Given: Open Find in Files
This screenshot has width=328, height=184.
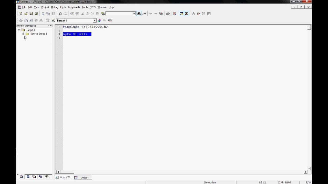Looking at the screenshot, I should (x=103, y=14).
